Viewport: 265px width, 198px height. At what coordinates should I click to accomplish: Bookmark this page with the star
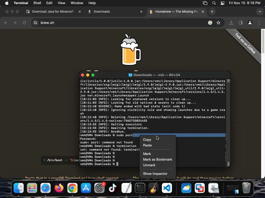tap(218, 23)
